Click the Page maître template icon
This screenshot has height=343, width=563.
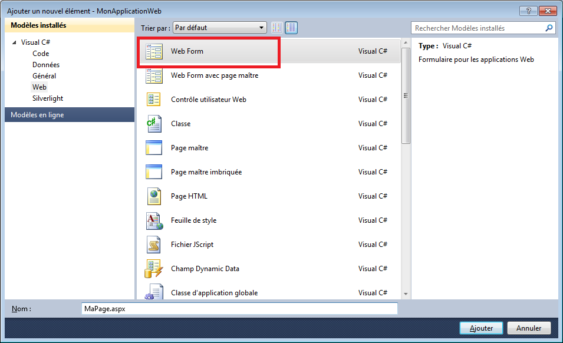[154, 148]
